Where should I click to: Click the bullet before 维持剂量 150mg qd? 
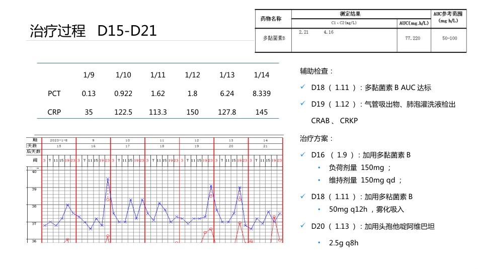point(319,181)
